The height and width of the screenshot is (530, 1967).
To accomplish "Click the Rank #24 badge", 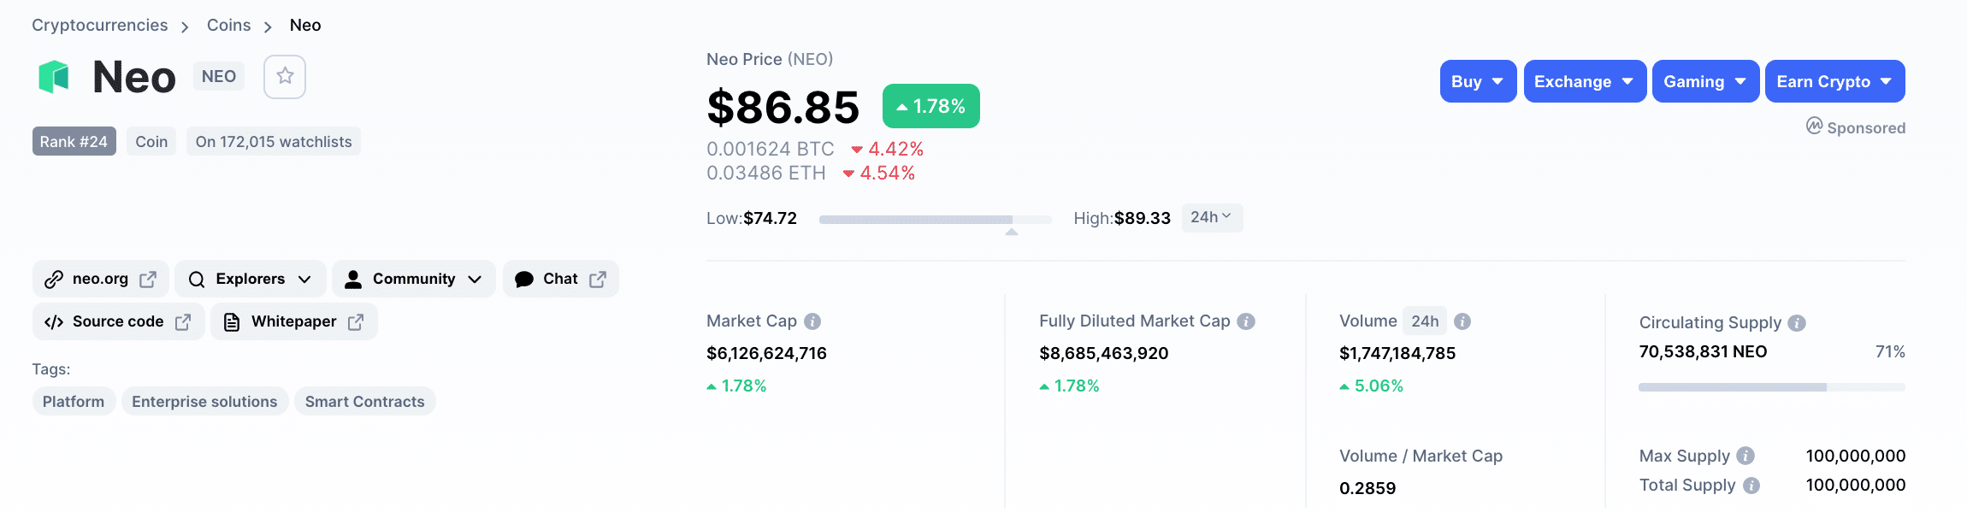I will (74, 142).
